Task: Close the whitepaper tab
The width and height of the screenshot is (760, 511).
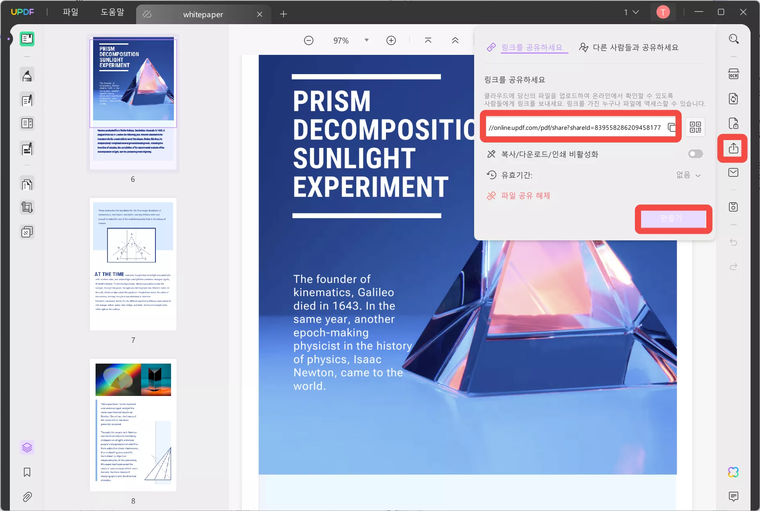Action: click(260, 14)
